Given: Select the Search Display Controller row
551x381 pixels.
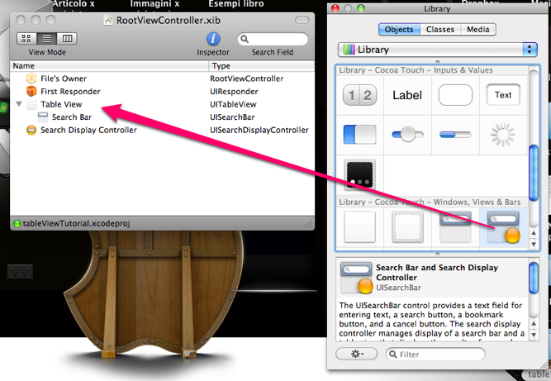Looking at the screenshot, I should pos(88,131).
